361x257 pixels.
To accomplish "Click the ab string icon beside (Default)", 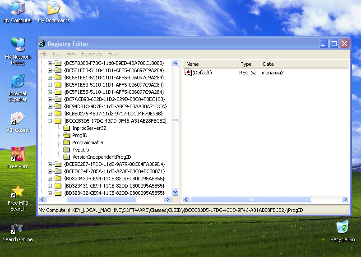I will point(188,73).
